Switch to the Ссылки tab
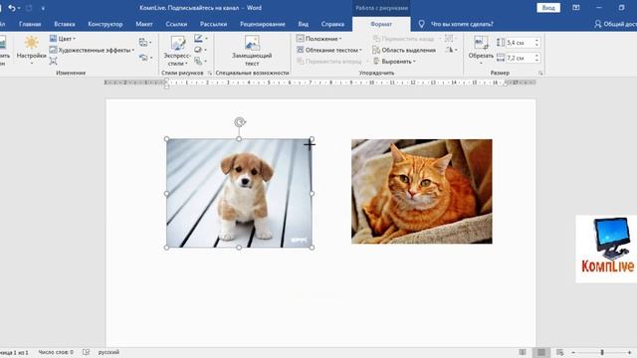 coord(176,24)
